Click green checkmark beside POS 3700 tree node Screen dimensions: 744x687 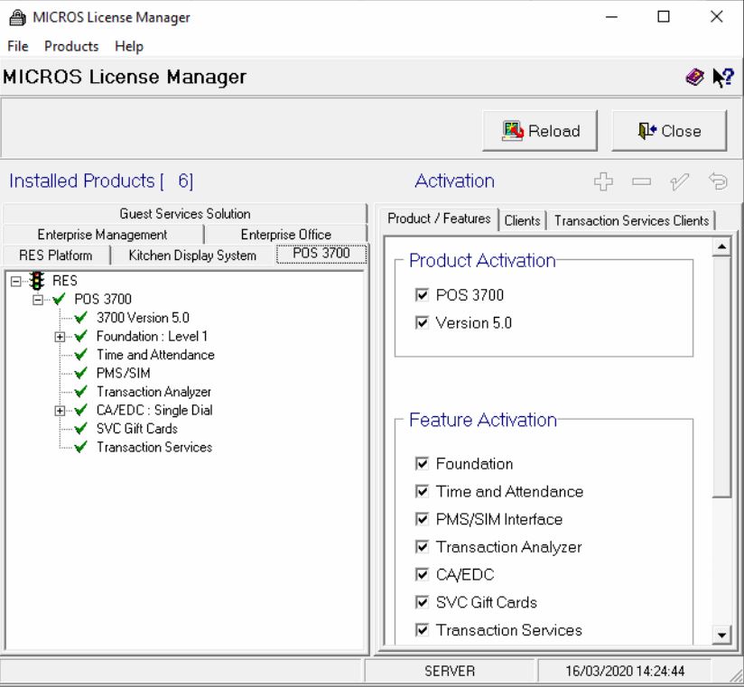point(60,299)
